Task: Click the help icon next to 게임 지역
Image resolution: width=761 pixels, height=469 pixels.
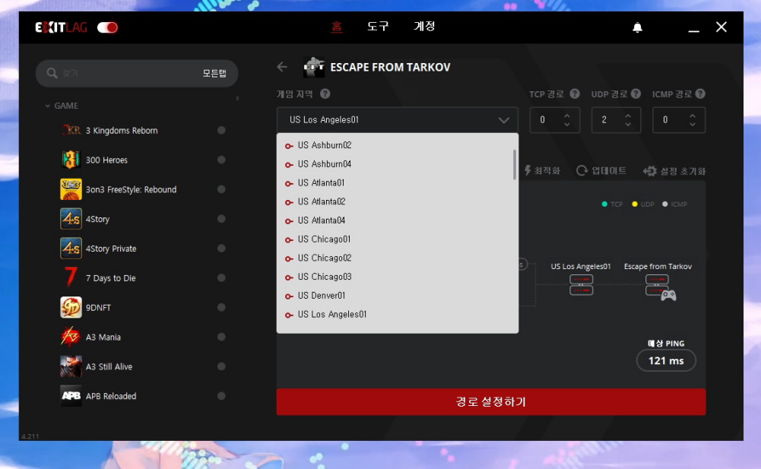Action: pyautogui.click(x=325, y=93)
